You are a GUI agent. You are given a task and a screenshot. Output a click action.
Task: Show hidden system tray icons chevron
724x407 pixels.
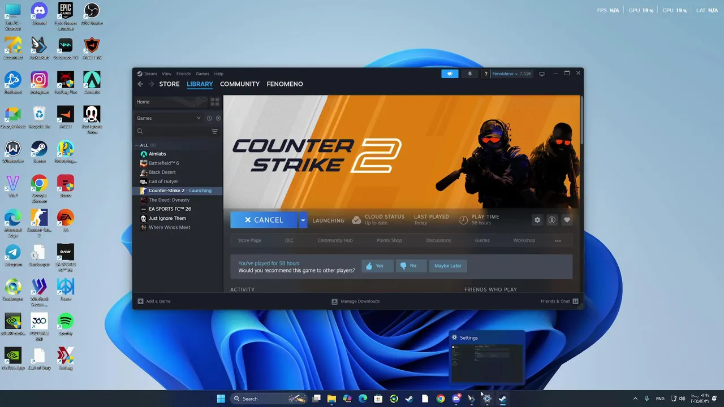(635, 399)
